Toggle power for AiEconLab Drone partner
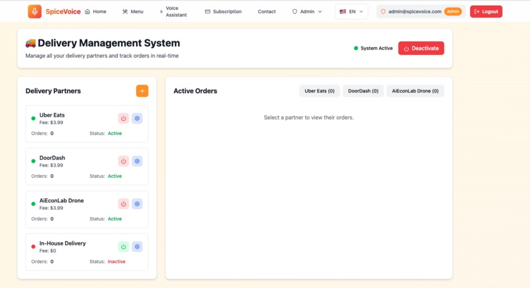 [x=124, y=204]
